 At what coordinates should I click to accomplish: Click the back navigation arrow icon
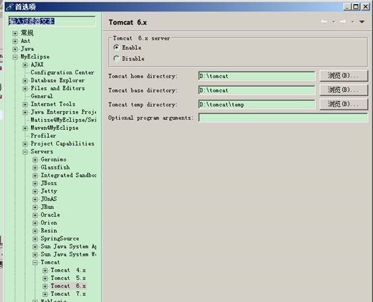[x=324, y=22]
